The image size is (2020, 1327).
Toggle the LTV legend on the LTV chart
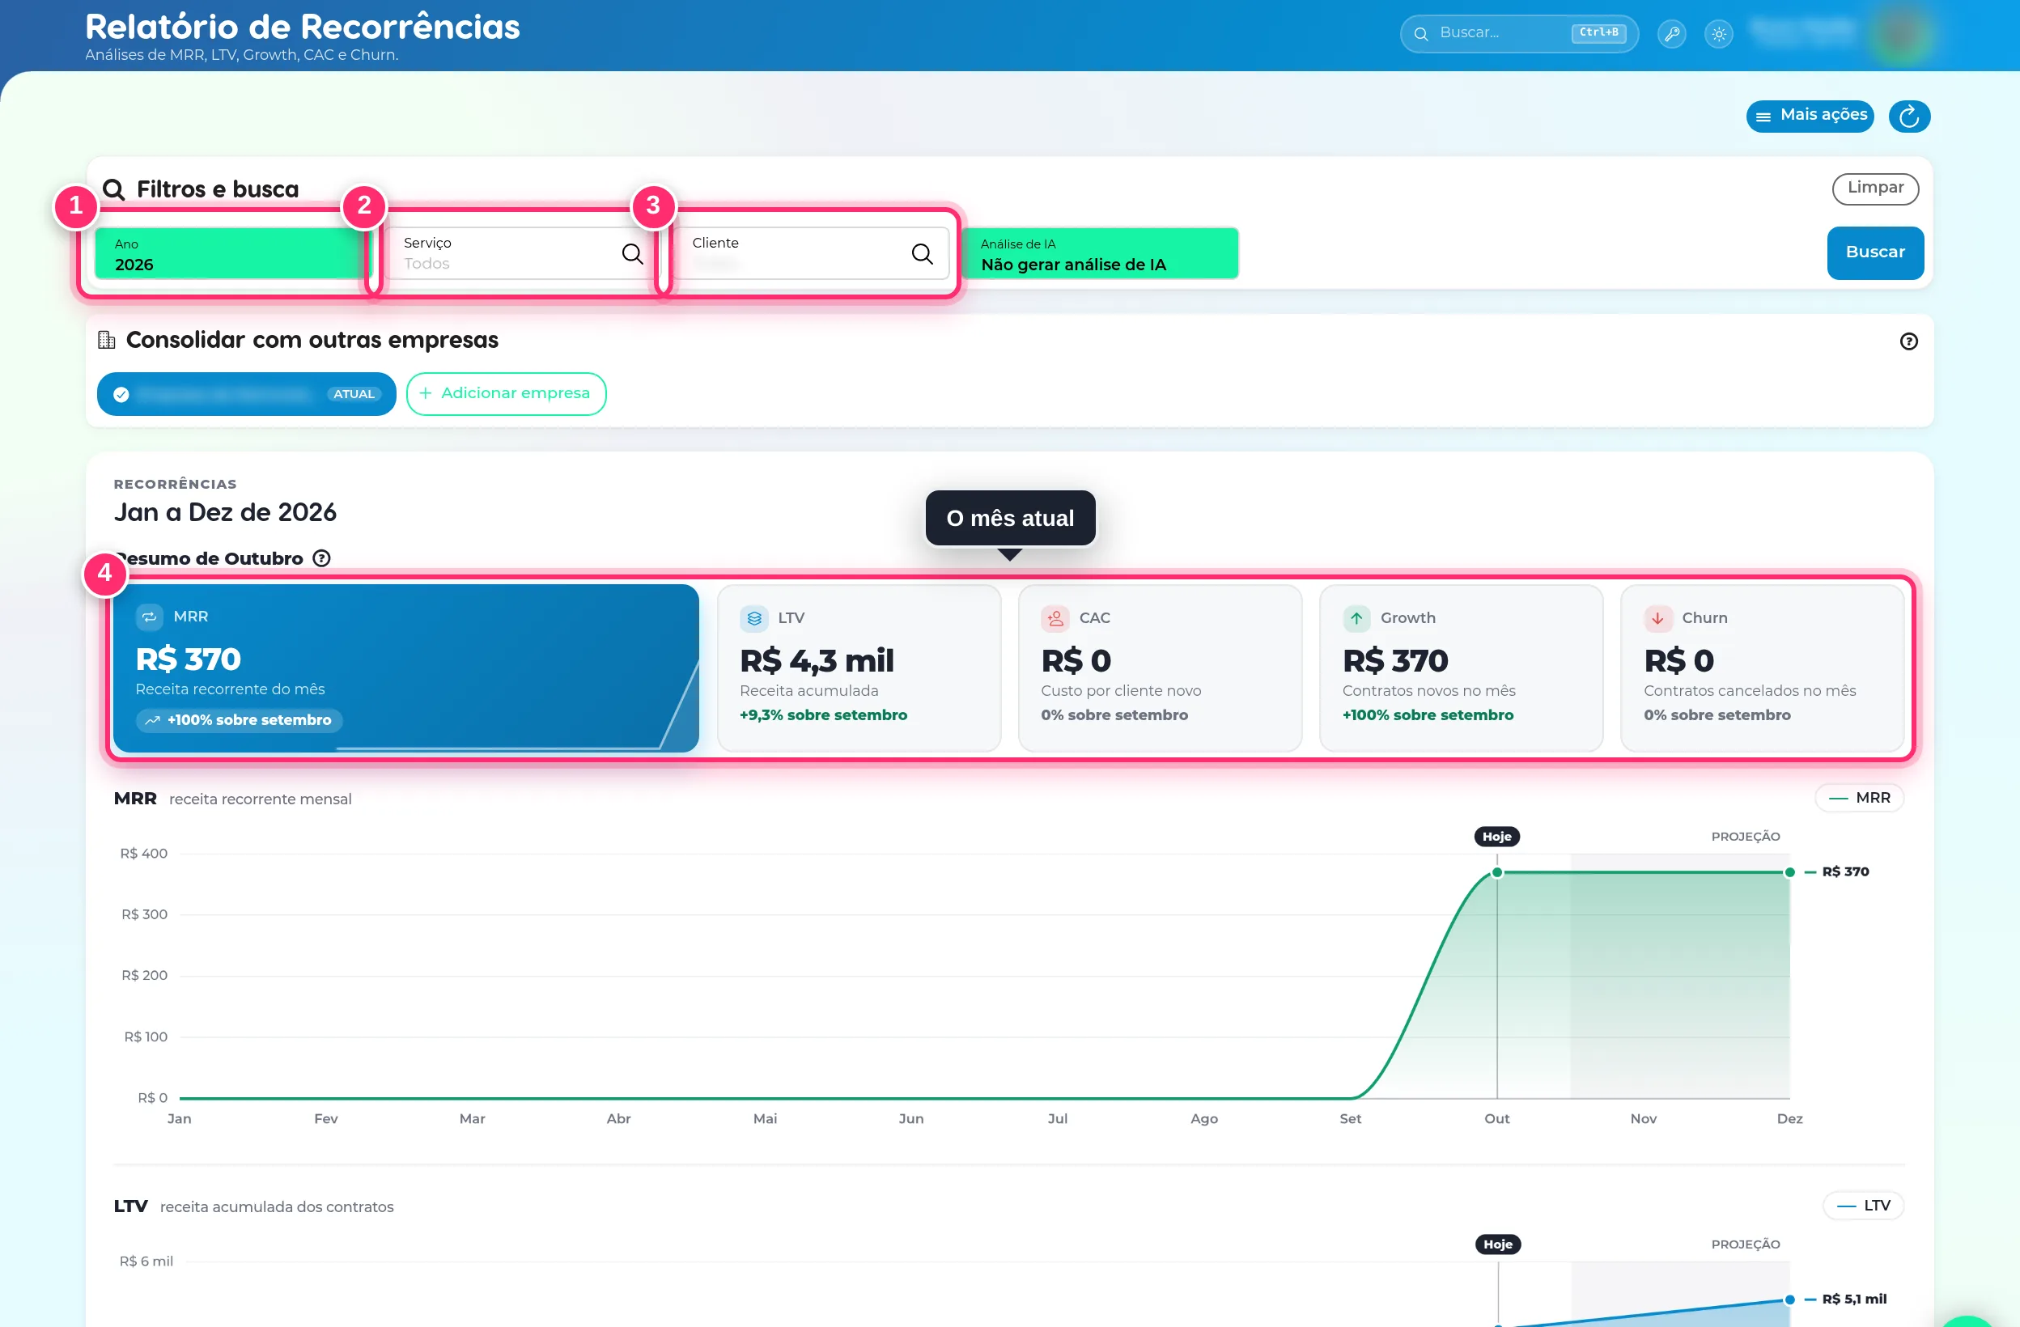pyautogui.click(x=1863, y=1206)
